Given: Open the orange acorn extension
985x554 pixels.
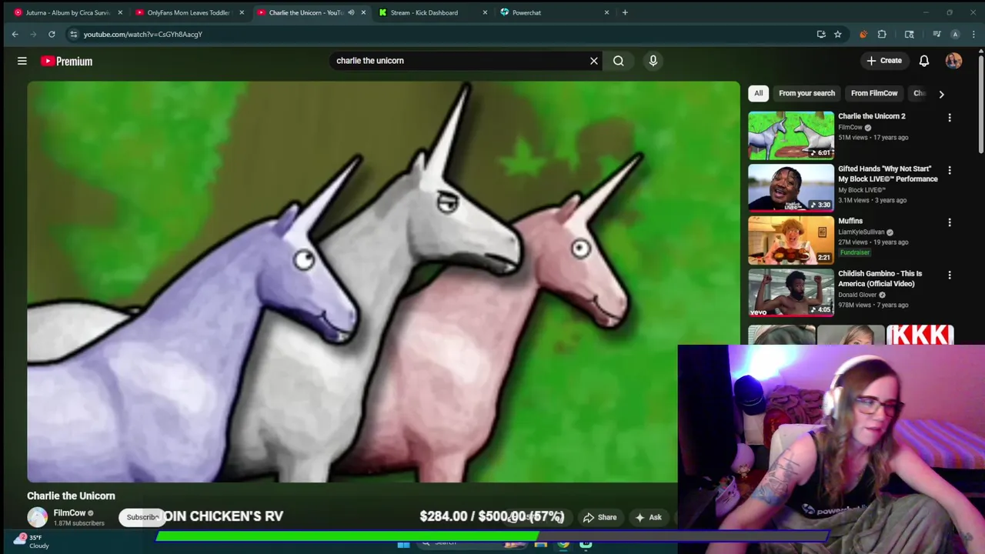Looking at the screenshot, I should pyautogui.click(x=863, y=34).
